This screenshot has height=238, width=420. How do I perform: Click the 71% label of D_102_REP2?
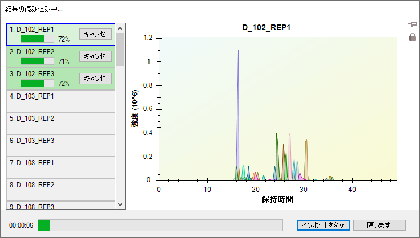click(64, 61)
